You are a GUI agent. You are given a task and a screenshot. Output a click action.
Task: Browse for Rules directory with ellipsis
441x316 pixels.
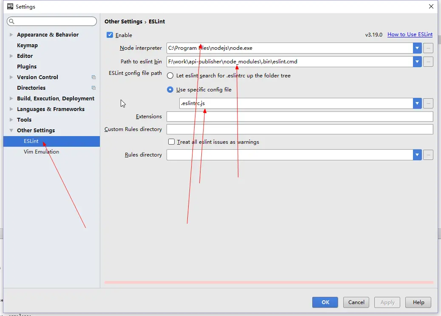click(428, 155)
